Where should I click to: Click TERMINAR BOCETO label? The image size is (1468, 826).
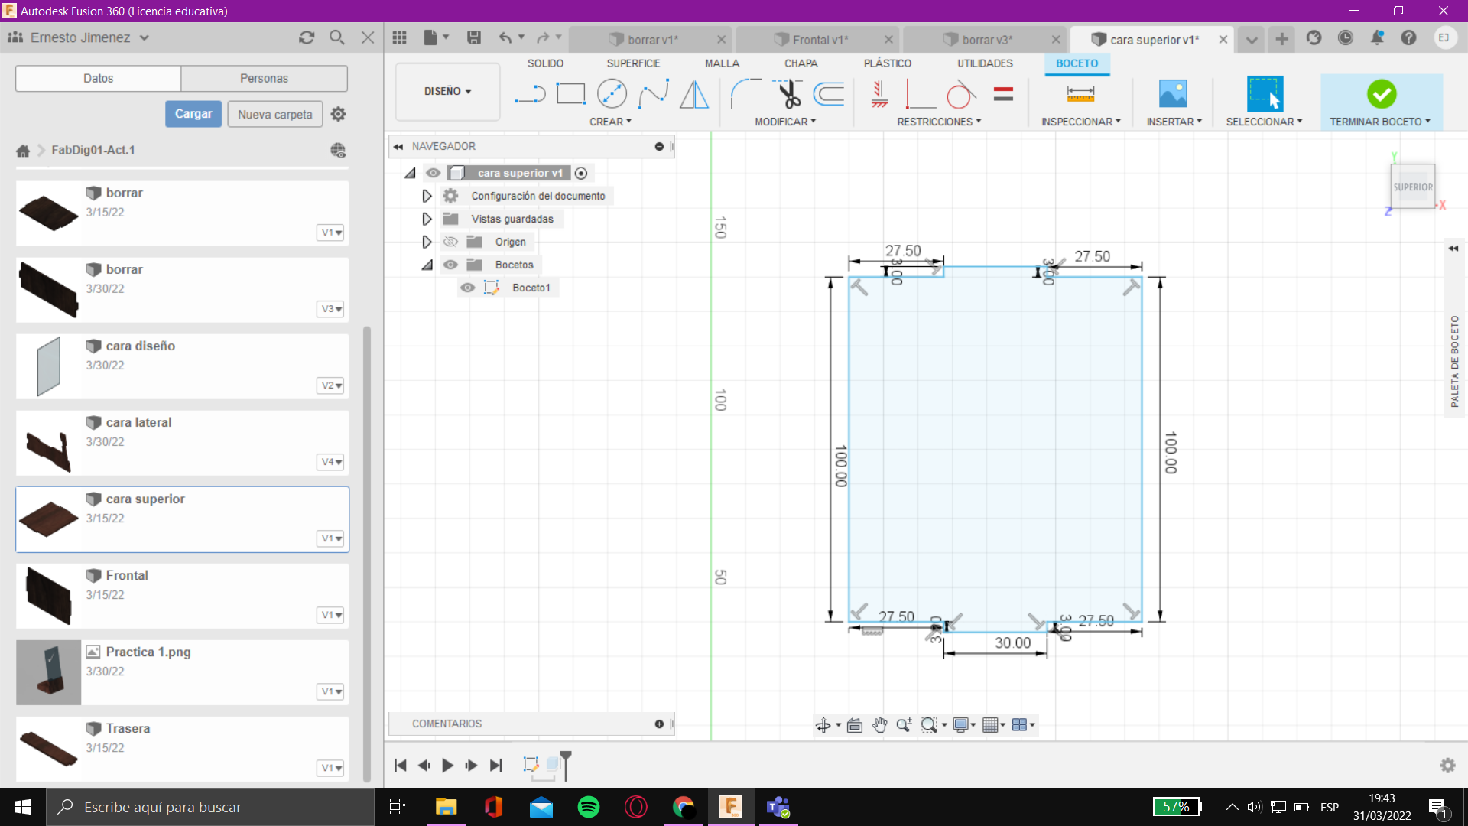click(1380, 122)
